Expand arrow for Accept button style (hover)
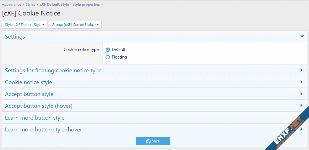Screen dimensions: 309x150 [x=301, y=106]
